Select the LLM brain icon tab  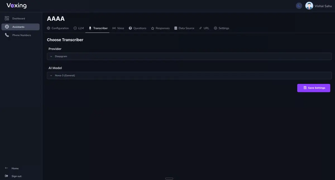[75, 28]
